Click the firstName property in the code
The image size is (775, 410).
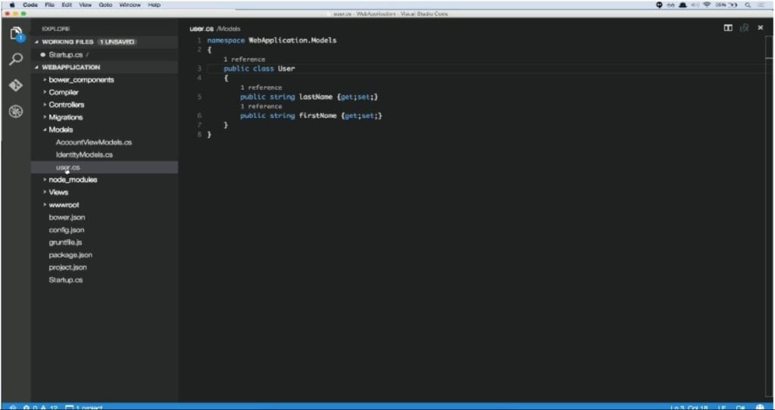[318, 116]
